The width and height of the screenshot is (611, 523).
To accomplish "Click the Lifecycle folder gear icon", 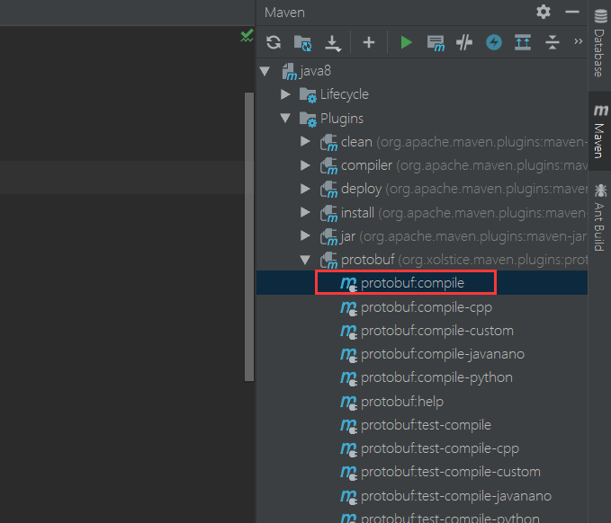I will pyautogui.click(x=308, y=95).
